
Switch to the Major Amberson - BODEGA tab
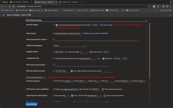tap(46, 2)
